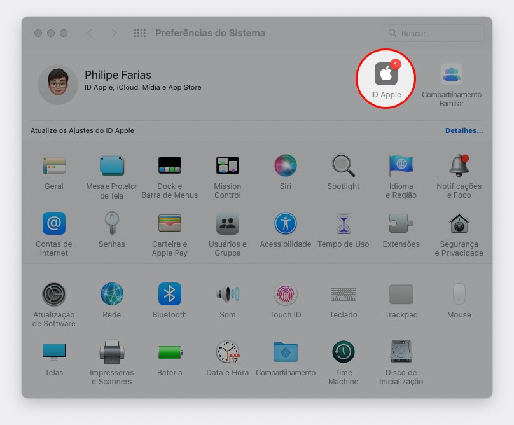Viewport: 514px width, 425px height.
Task: Open the Geral preferences pane
Action: pyautogui.click(x=54, y=166)
